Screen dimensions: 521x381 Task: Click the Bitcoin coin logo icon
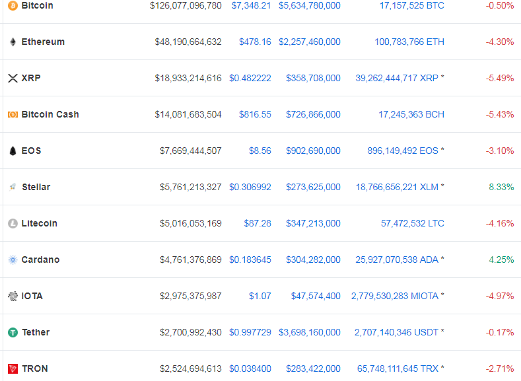(x=13, y=6)
